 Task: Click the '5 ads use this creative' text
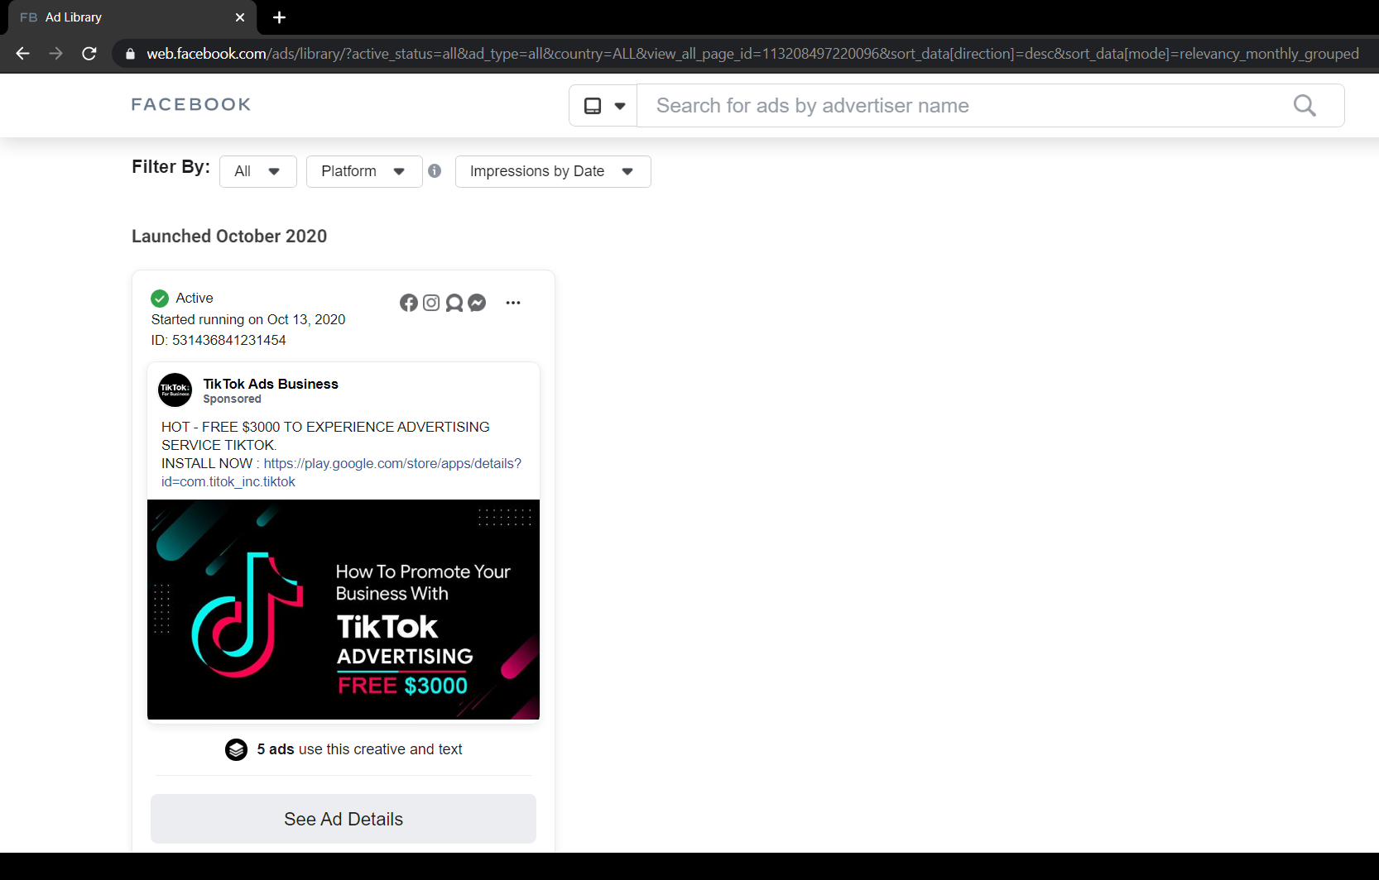coord(359,749)
